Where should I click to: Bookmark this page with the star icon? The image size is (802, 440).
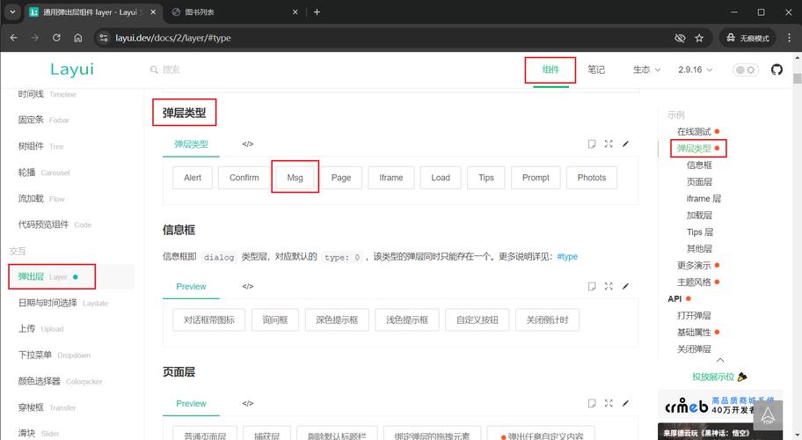[x=699, y=39]
